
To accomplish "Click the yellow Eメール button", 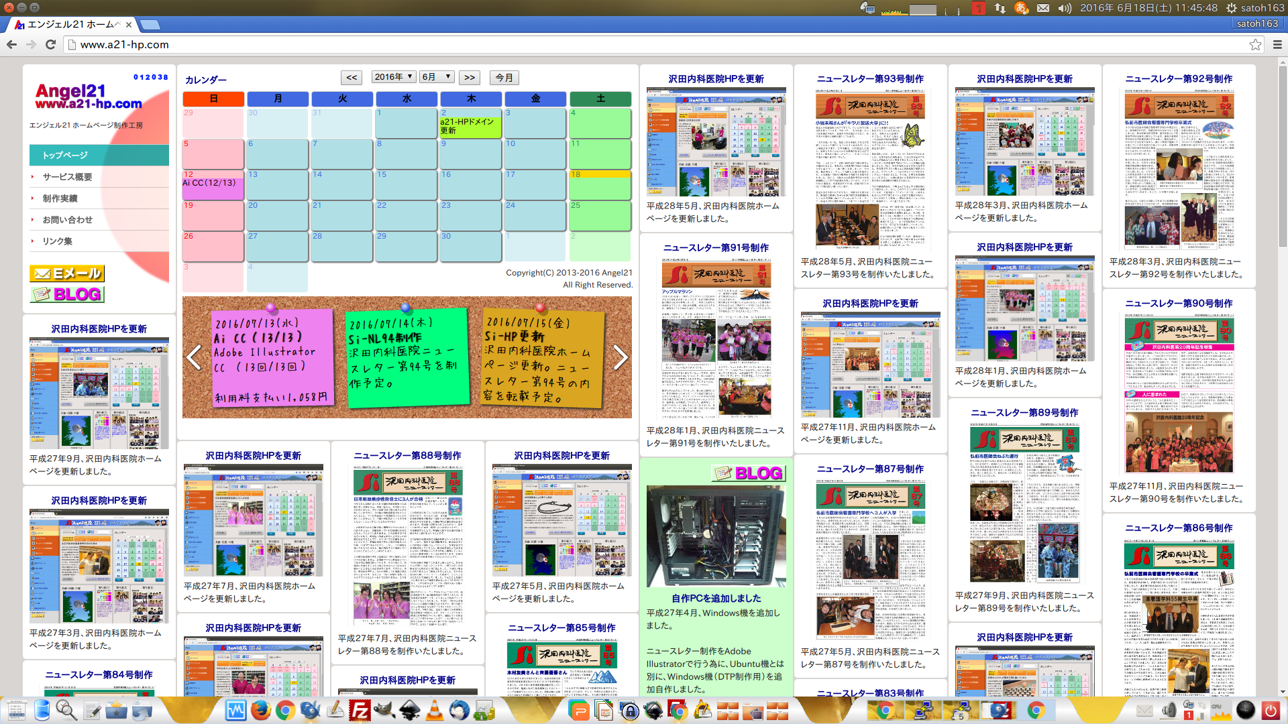I will [x=67, y=274].
